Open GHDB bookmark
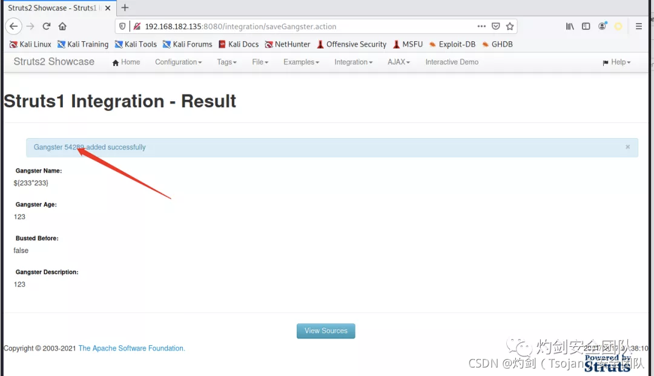The height and width of the screenshot is (376, 654). pos(497,44)
